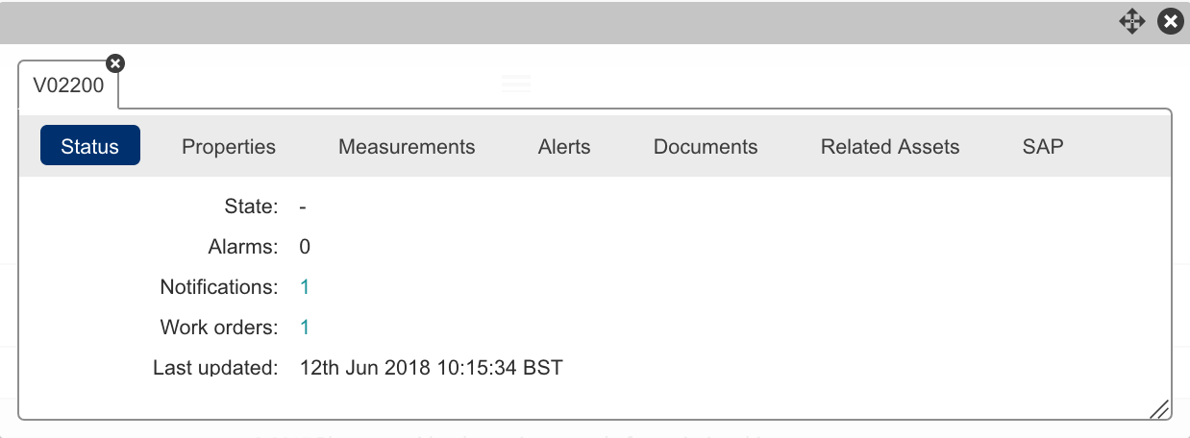Click the State dash value
The width and height of the screenshot is (1190, 438).
pos(303,206)
